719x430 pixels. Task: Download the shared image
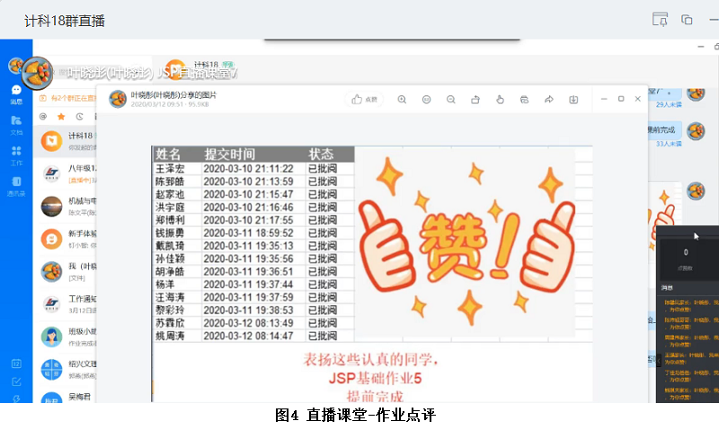pyautogui.click(x=573, y=100)
